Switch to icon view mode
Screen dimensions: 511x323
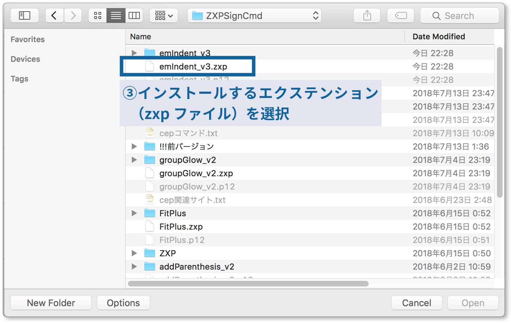point(97,15)
